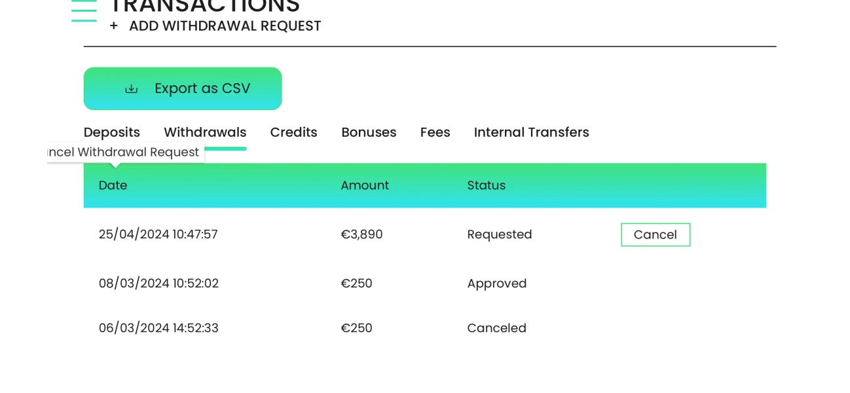Click the Date column header
The image size is (850, 393).
pos(113,185)
